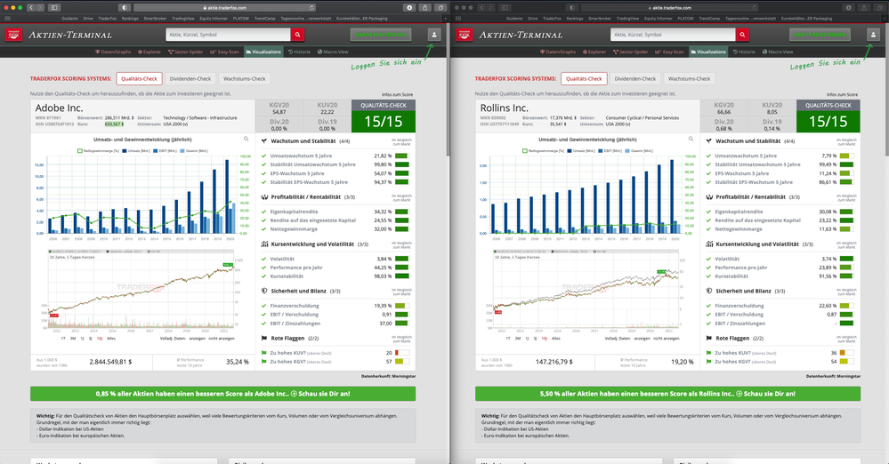Go forward in left Safari window
The width and height of the screenshot is (889, 464).
click(40, 7)
